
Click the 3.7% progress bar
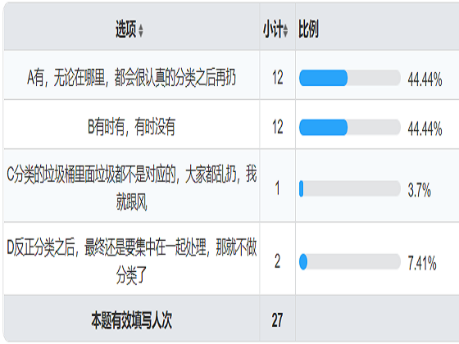(x=350, y=188)
